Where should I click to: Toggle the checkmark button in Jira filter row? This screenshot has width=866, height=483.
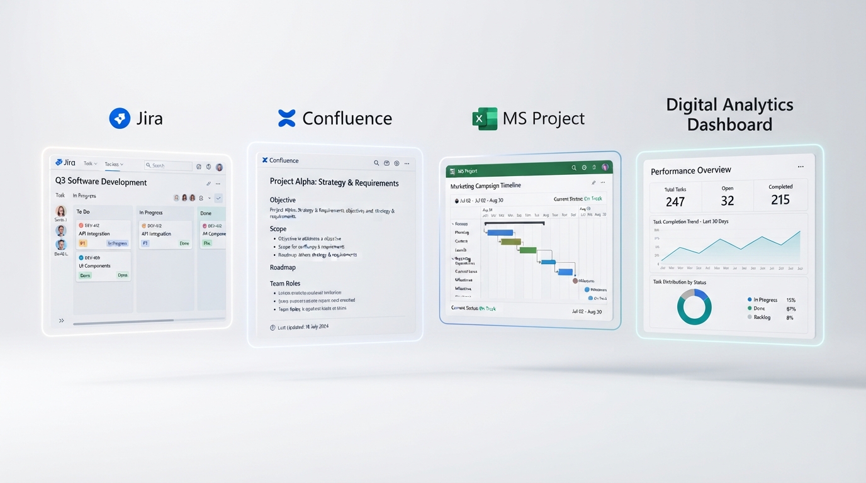218,198
